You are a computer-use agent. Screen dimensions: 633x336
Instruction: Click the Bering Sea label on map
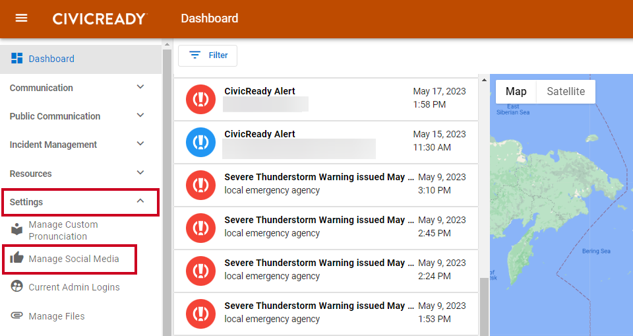596,251
